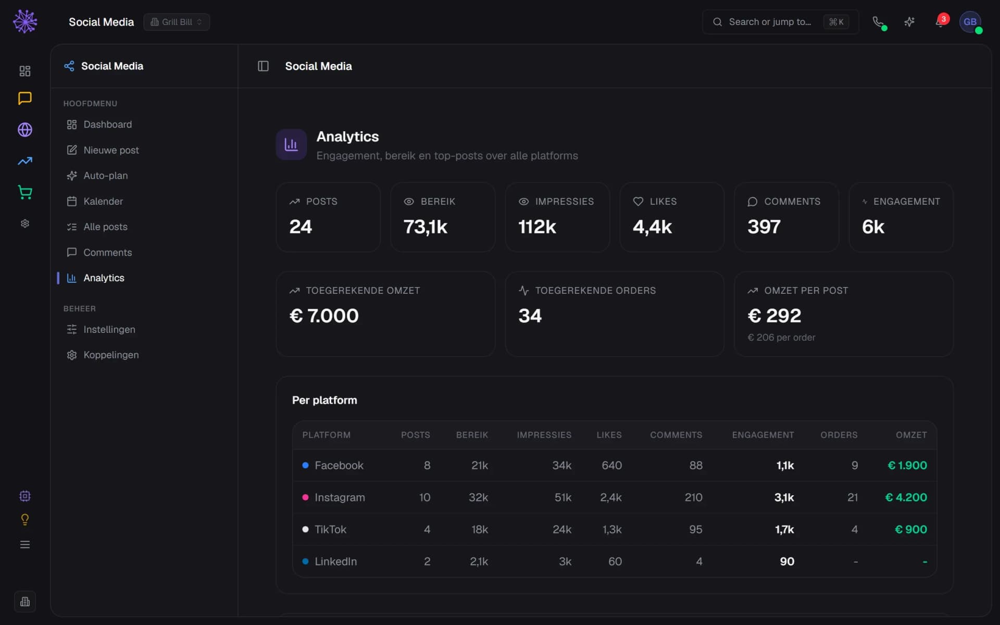Open the Alle posts menu item
The height and width of the screenshot is (625, 1000).
point(144,227)
